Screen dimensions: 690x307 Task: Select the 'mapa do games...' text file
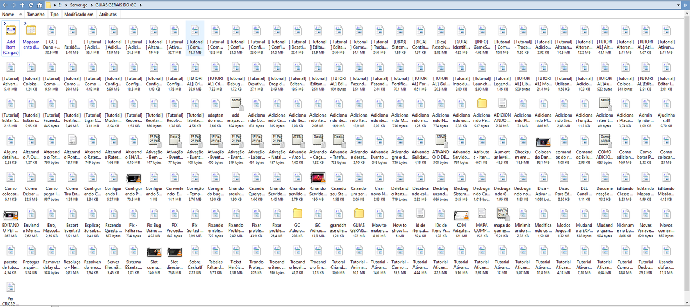coord(502,221)
